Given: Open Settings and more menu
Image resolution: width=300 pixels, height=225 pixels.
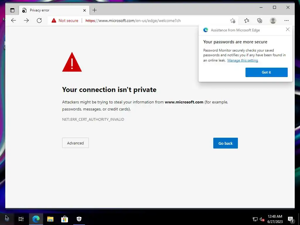Looking at the screenshot, I should (287, 21).
